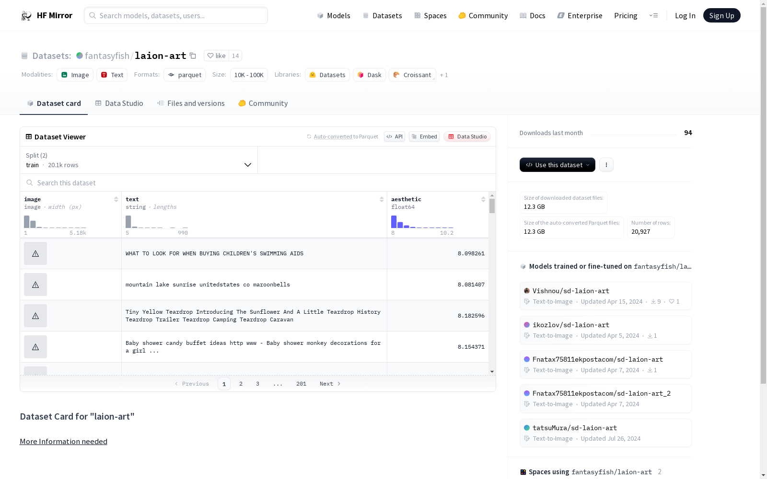Open image warning for swimming aids row
Screen dimensions: 767x479
click(x=35, y=253)
